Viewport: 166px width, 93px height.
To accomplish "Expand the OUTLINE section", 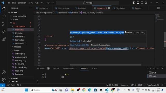I will (x=14, y=78).
